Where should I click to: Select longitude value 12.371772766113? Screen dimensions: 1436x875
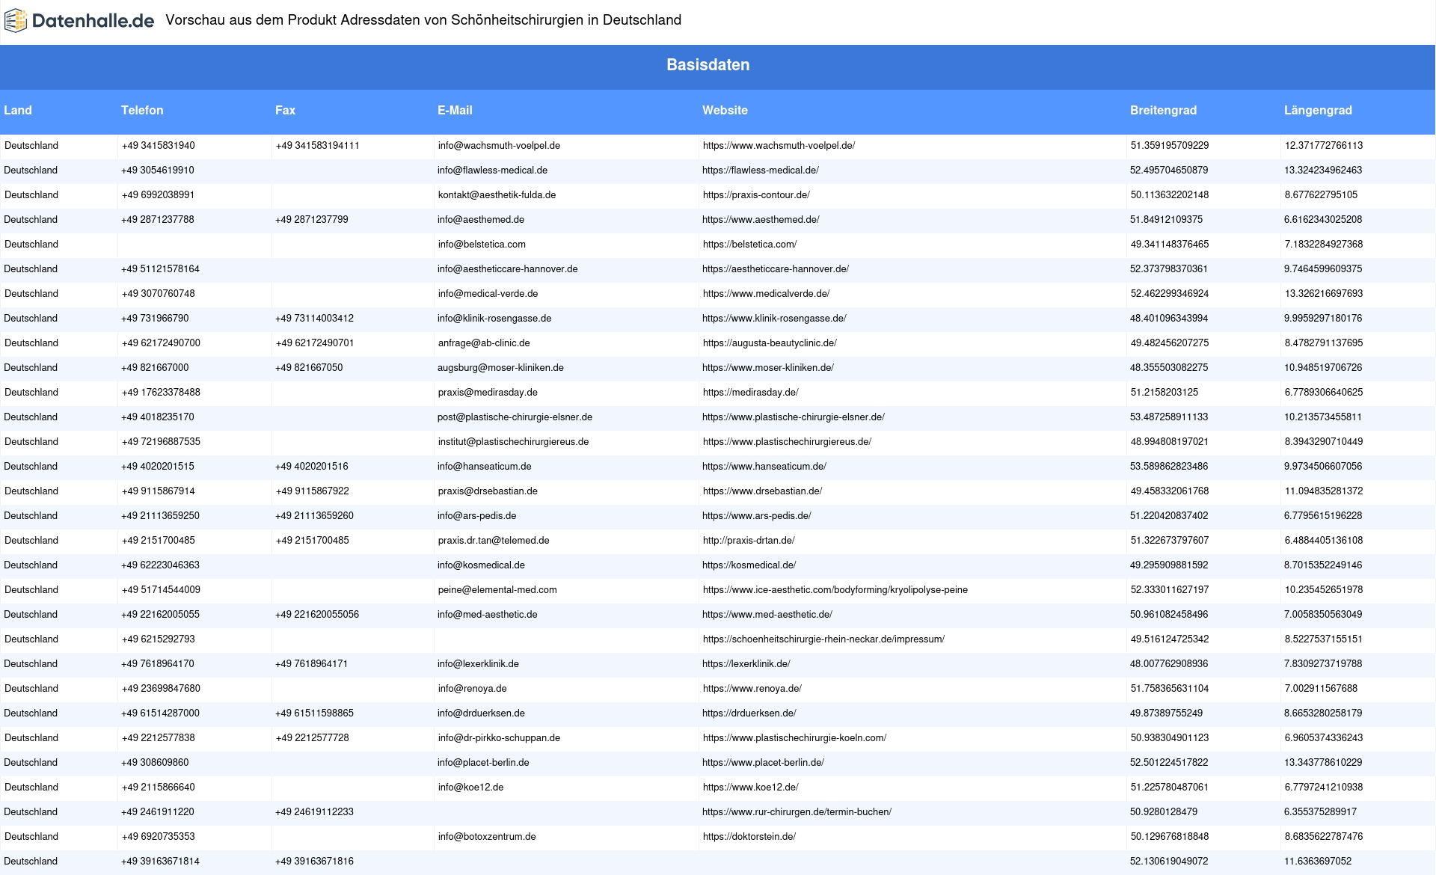coord(1324,146)
